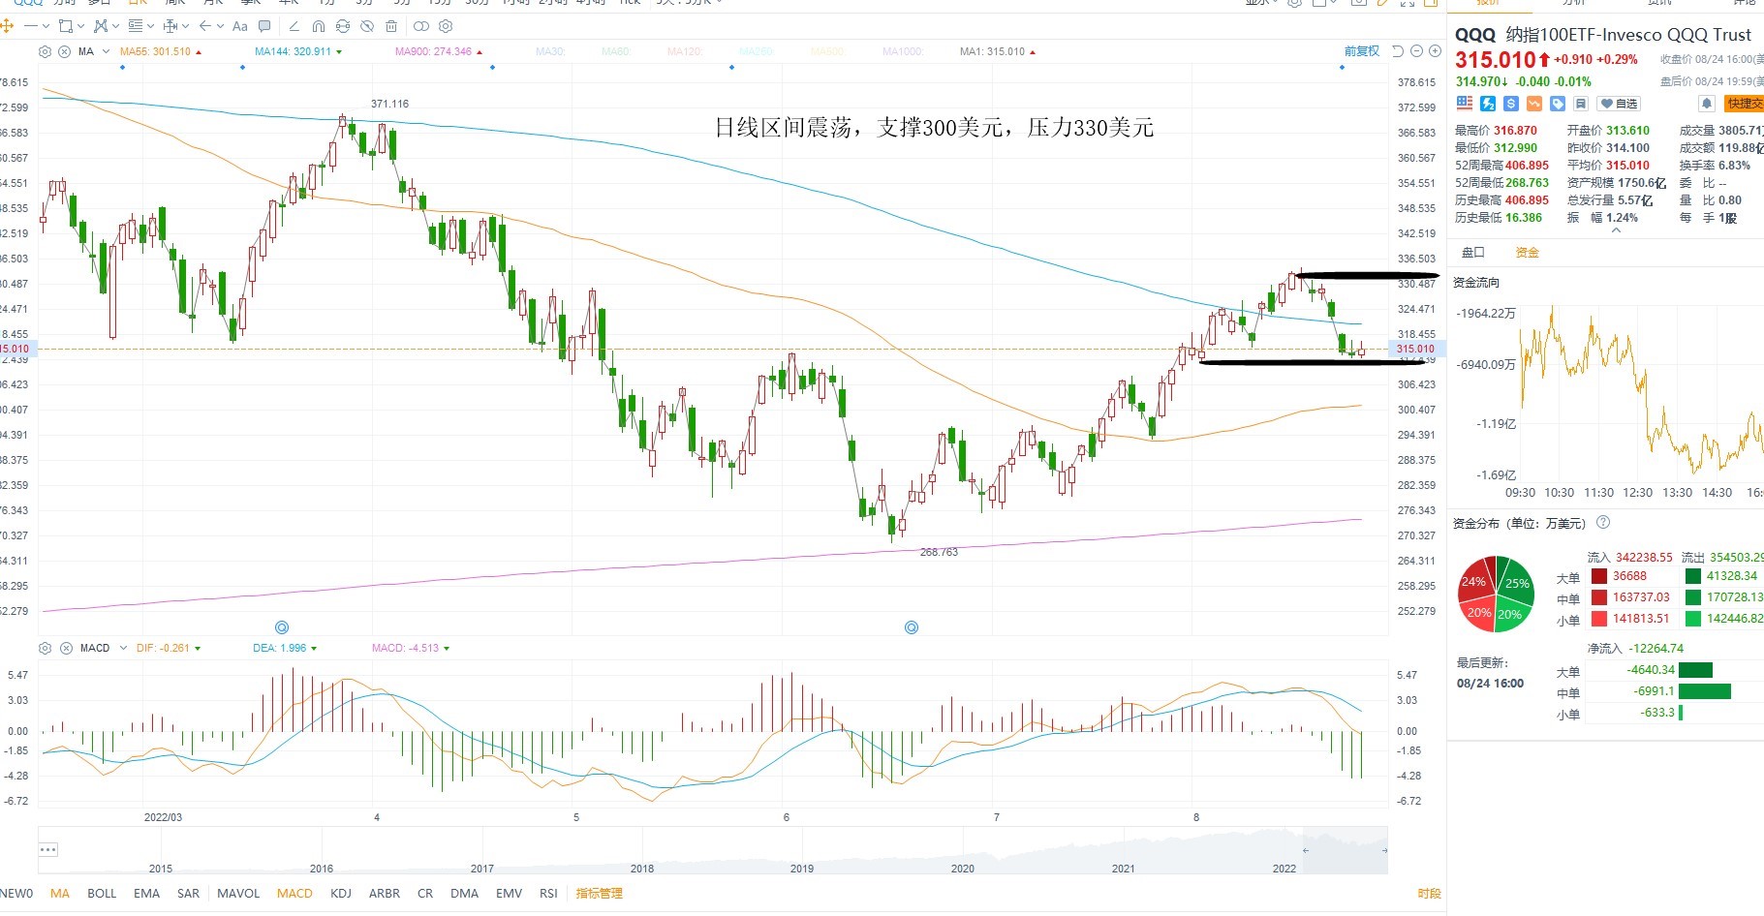This screenshot has height=916, width=1764.
Task: Open MA indicator settings gear
Action: 45,51
